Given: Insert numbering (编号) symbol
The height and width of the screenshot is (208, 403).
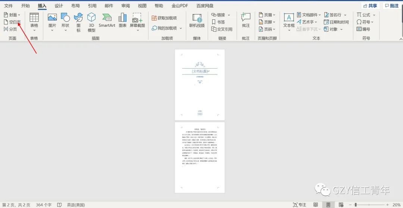Looking at the screenshot, I should 363,29.
